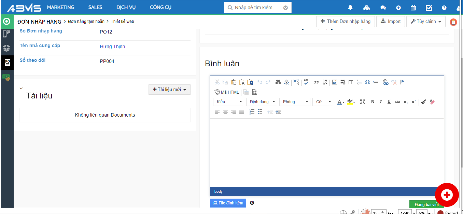
Task: Open the Kiểu style dropdown
Action: [x=228, y=102]
